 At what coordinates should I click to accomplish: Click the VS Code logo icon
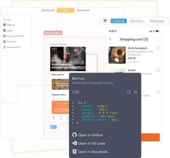click(74, 143)
